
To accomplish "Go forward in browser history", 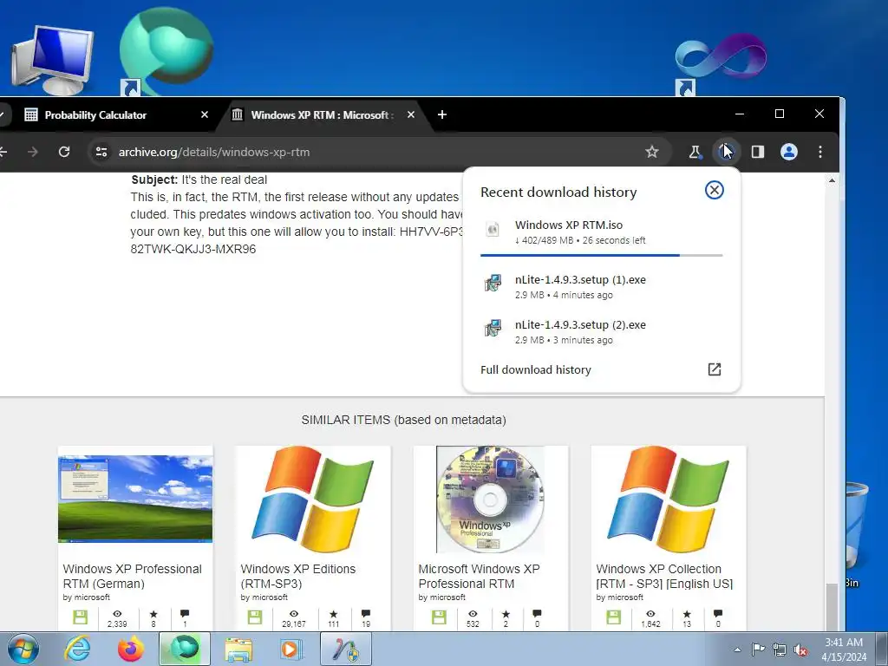I will [x=33, y=152].
